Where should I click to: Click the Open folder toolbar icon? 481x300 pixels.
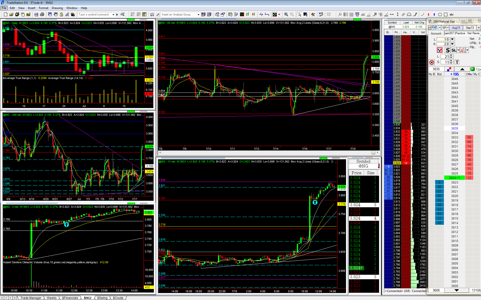coord(11,14)
